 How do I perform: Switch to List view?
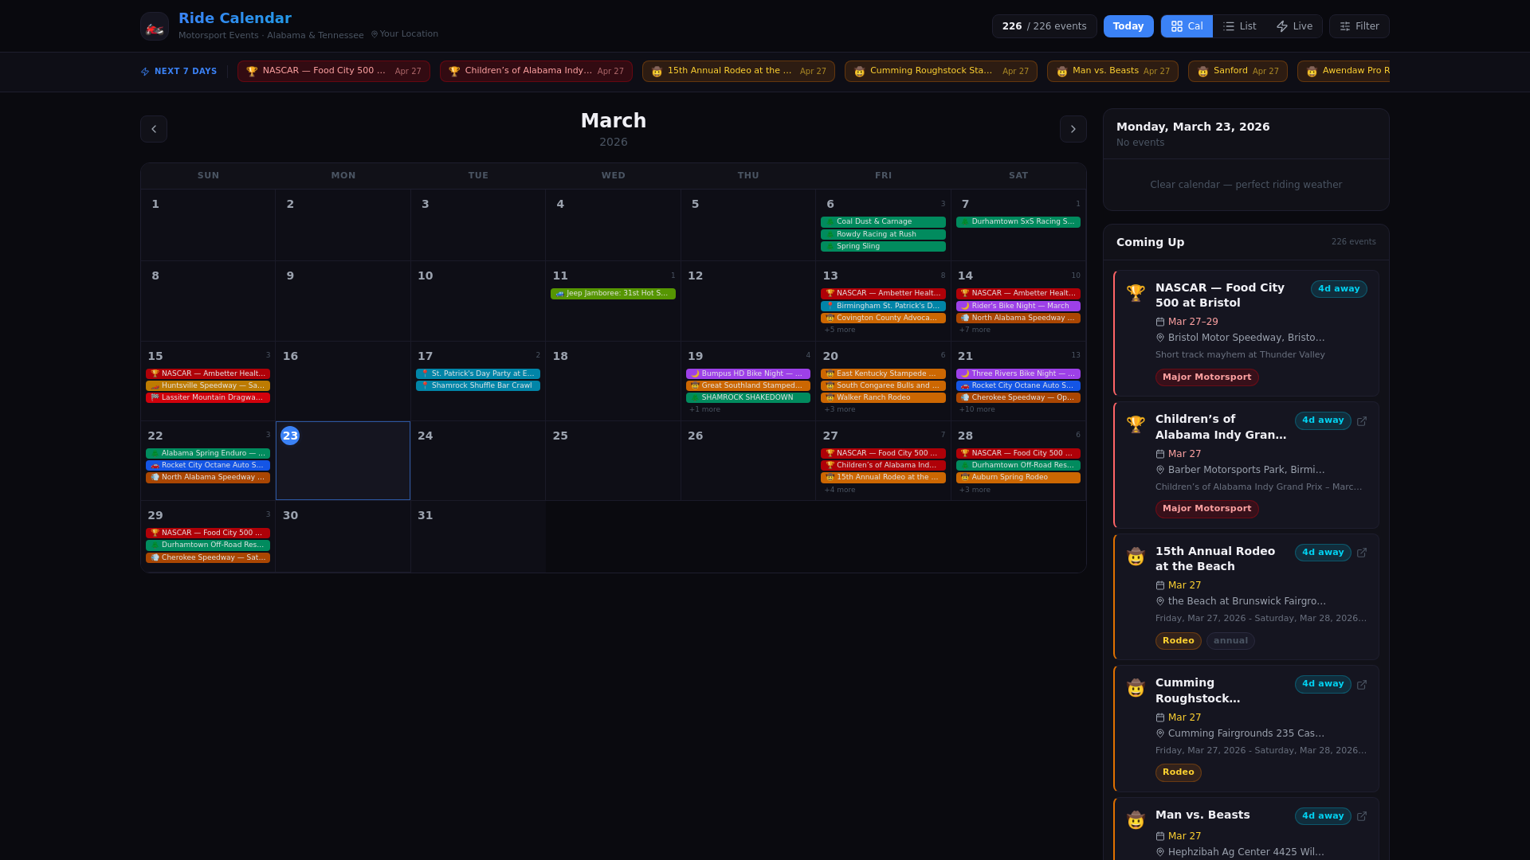[x=1239, y=26]
